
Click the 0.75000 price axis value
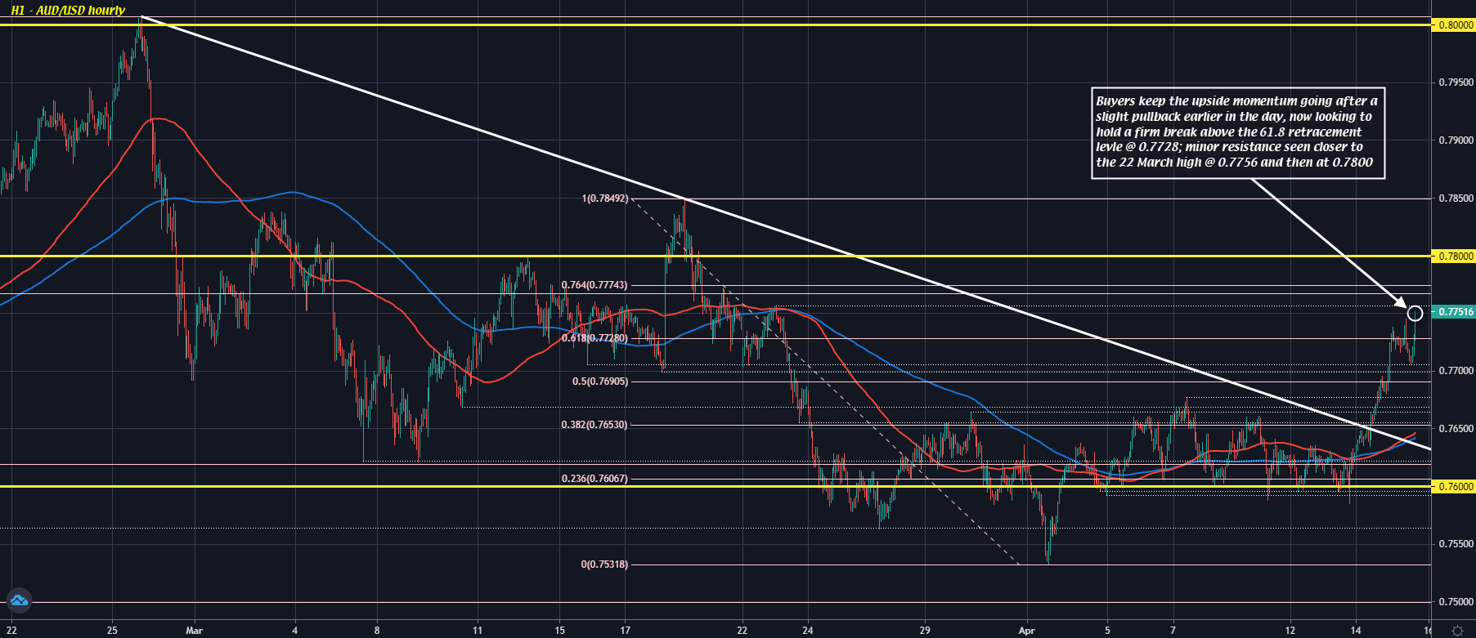[x=1456, y=602]
